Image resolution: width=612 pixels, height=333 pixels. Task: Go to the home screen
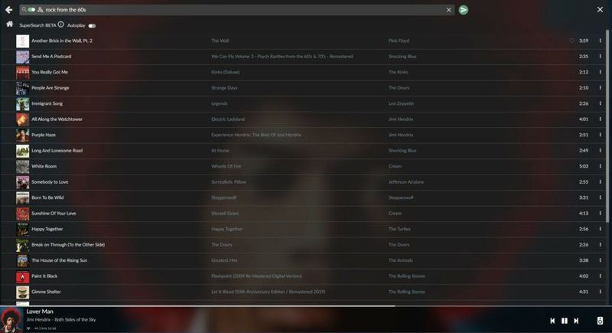point(9,24)
